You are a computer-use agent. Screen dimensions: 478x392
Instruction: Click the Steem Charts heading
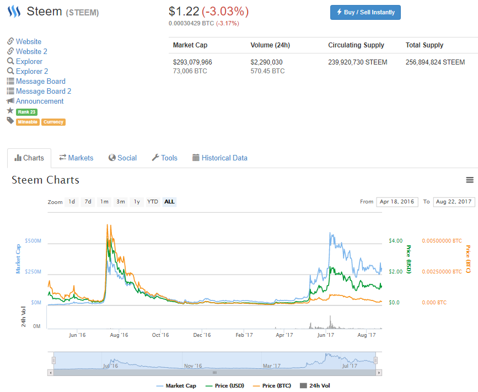click(45, 180)
